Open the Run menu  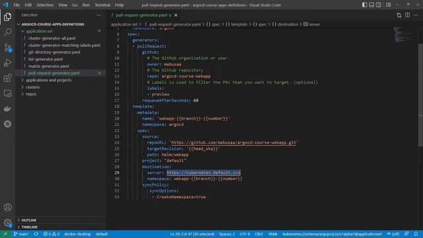(86, 5)
